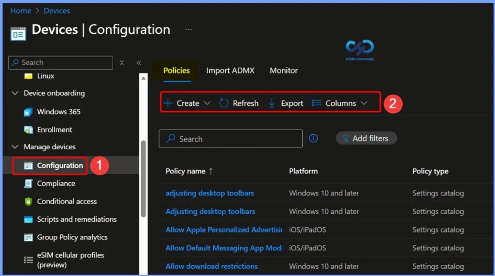Click the Platform column header
This screenshot has height=276, width=495.
point(303,171)
